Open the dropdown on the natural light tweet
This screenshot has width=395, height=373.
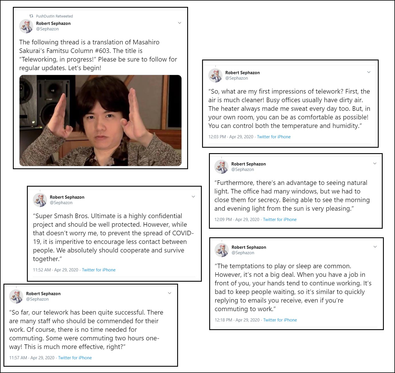pyautogui.click(x=375, y=163)
